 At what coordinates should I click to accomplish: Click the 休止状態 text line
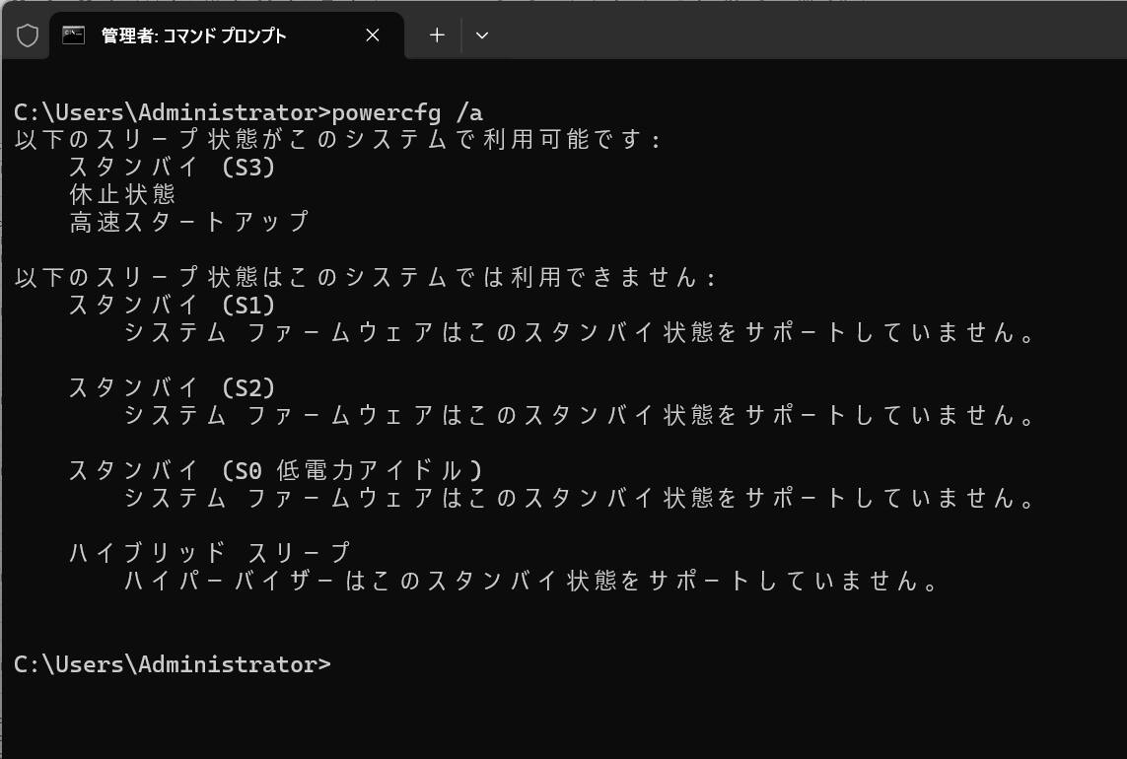click(122, 194)
